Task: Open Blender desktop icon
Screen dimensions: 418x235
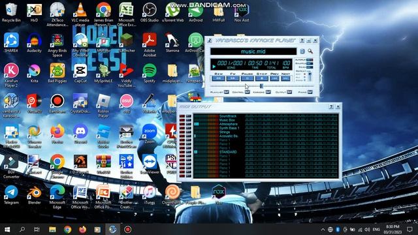Action: point(34,195)
